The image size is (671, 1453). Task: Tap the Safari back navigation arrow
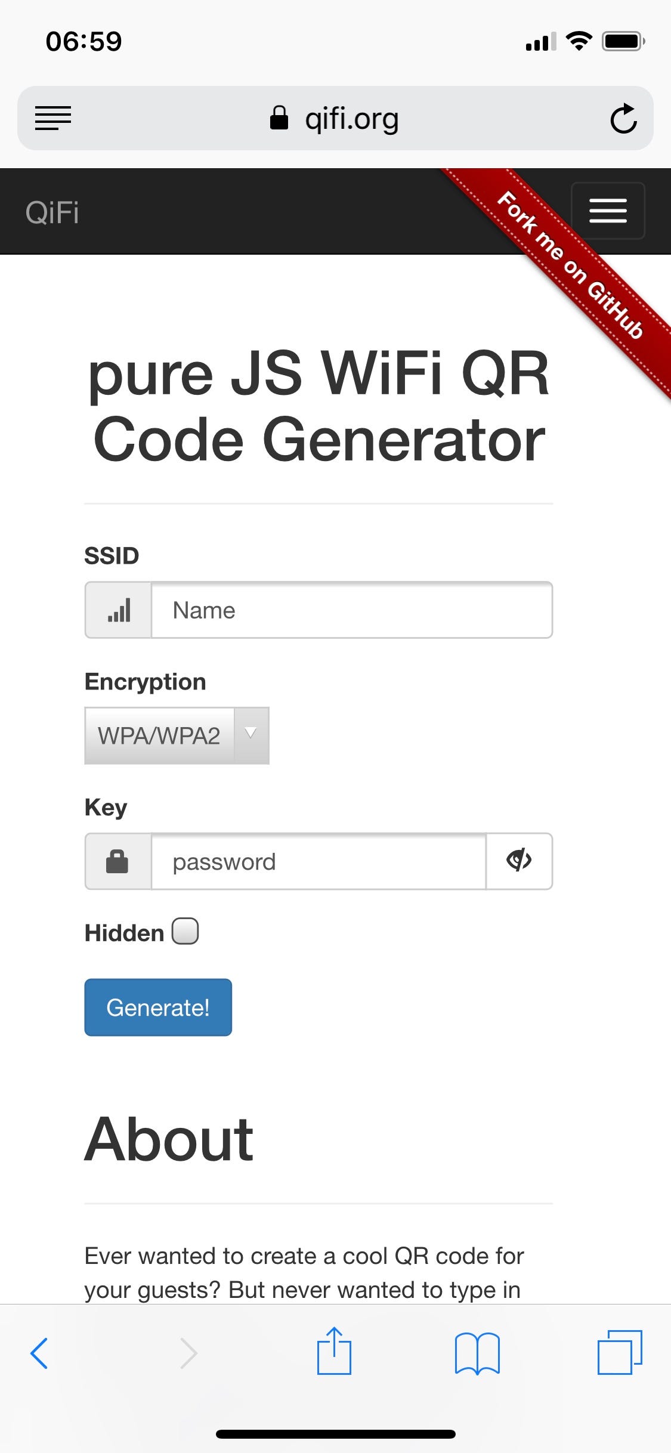click(x=39, y=1353)
